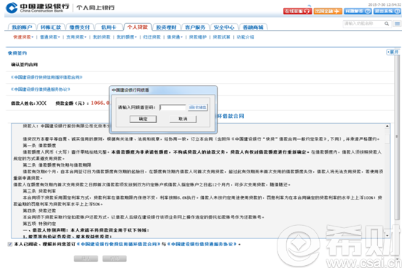Click the USB key password field
The height and width of the screenshot is (268, 402).
coord(173,107)
